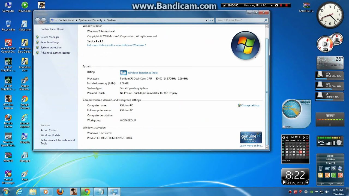The image size is (349, 196).
Task: Select System and Security in breadcrumb
Action: click(91, 20)
